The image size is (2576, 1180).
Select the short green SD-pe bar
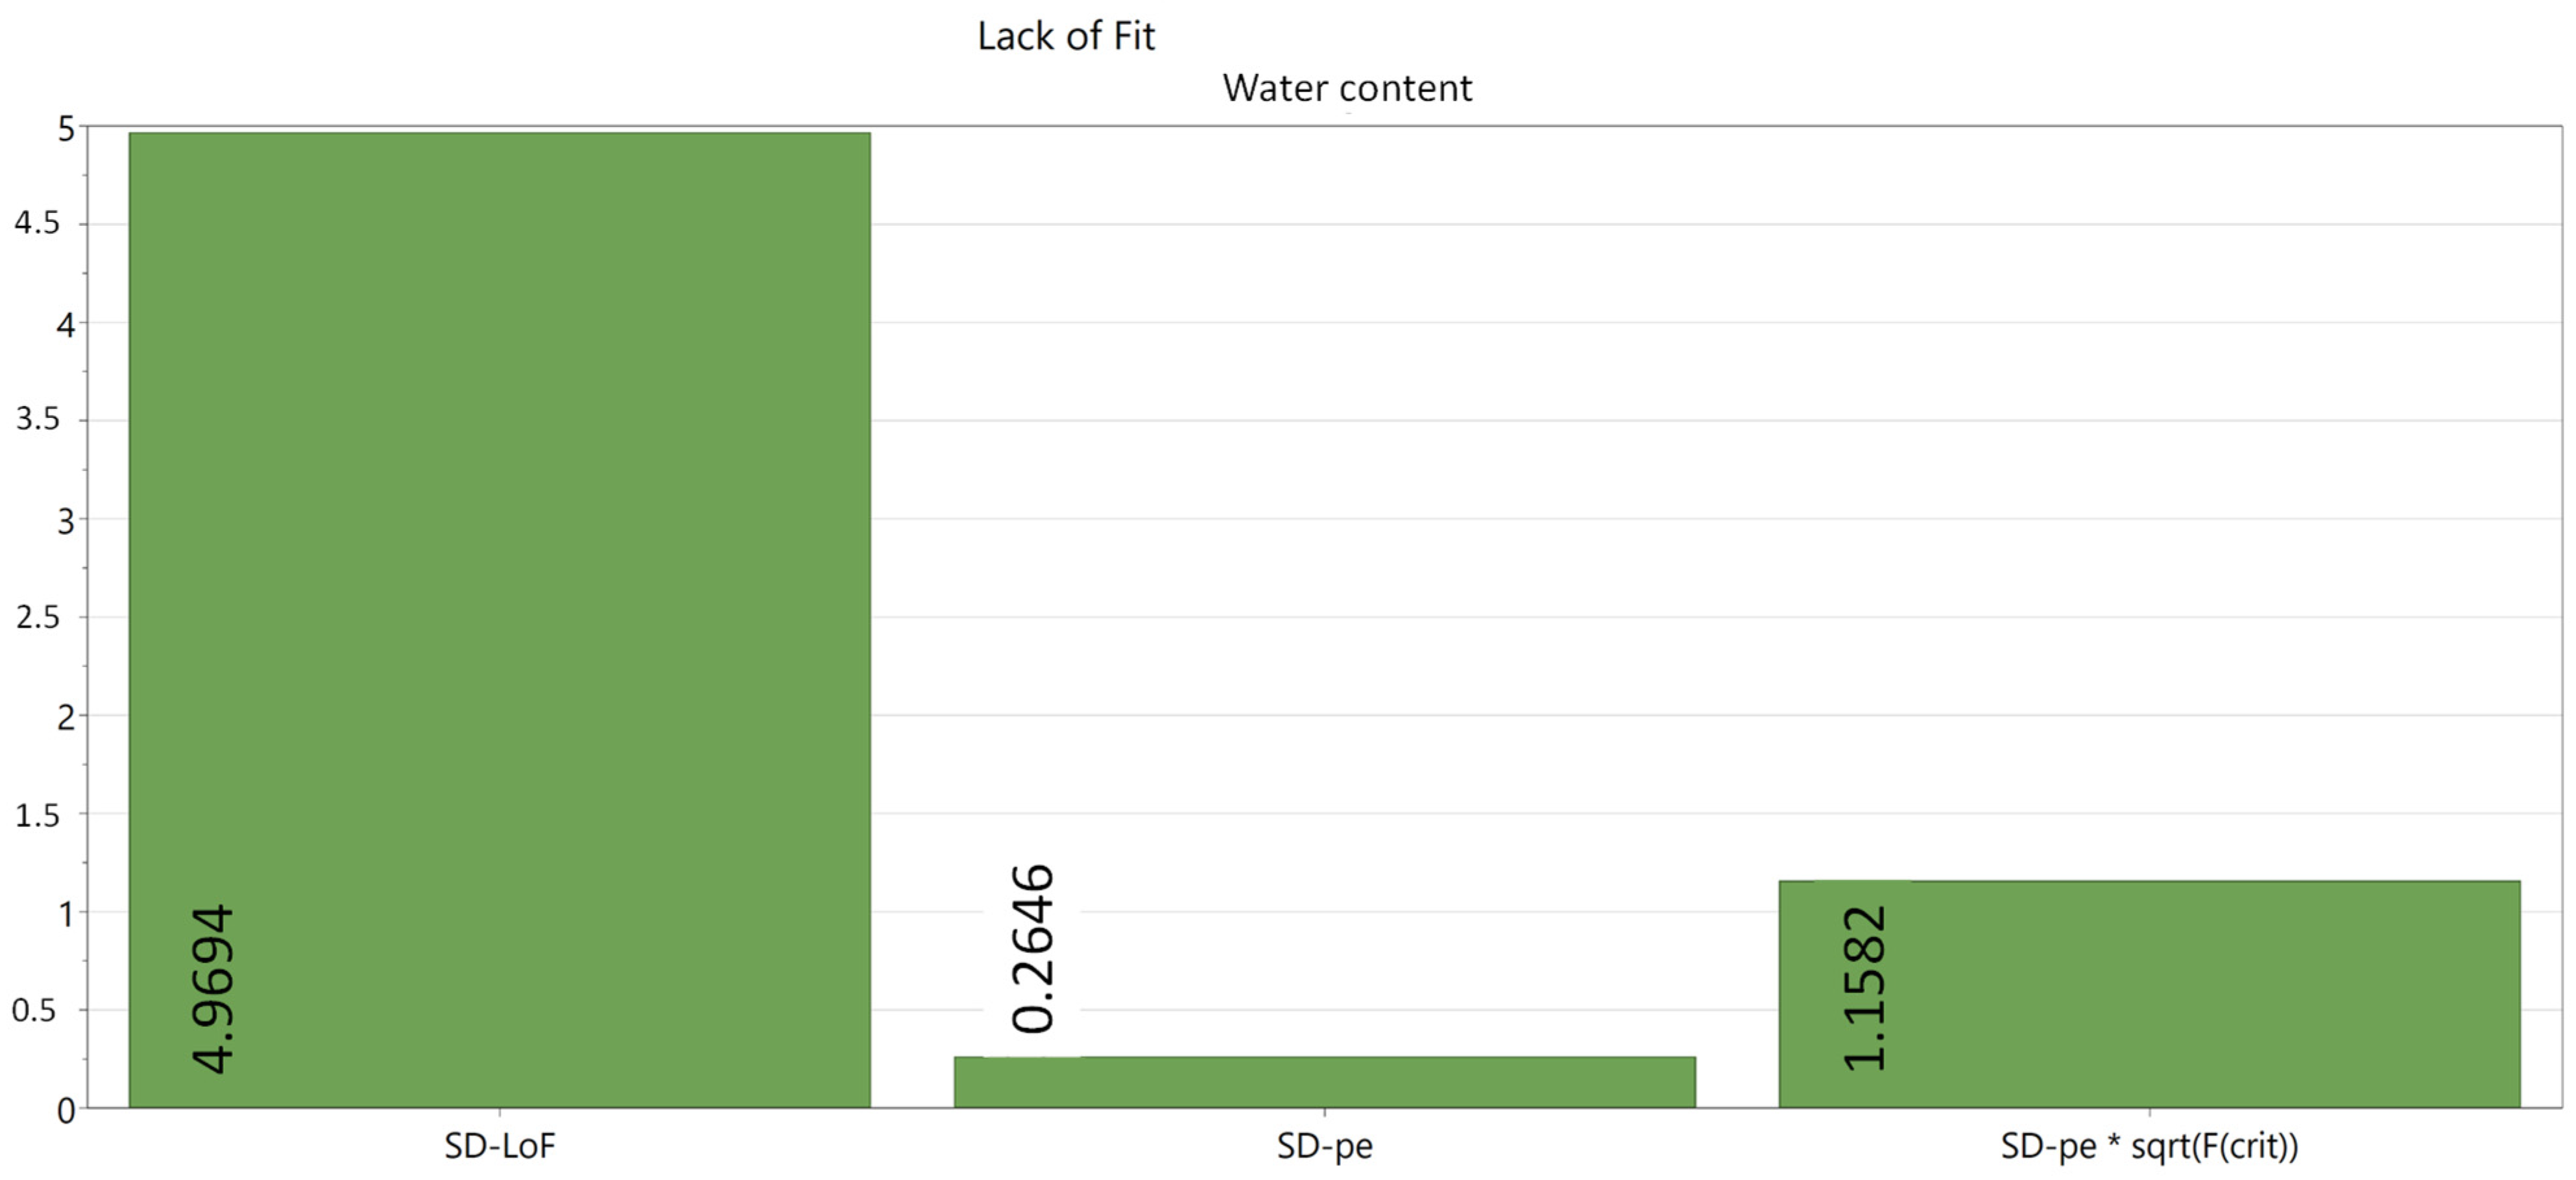pos(1324,1082)
